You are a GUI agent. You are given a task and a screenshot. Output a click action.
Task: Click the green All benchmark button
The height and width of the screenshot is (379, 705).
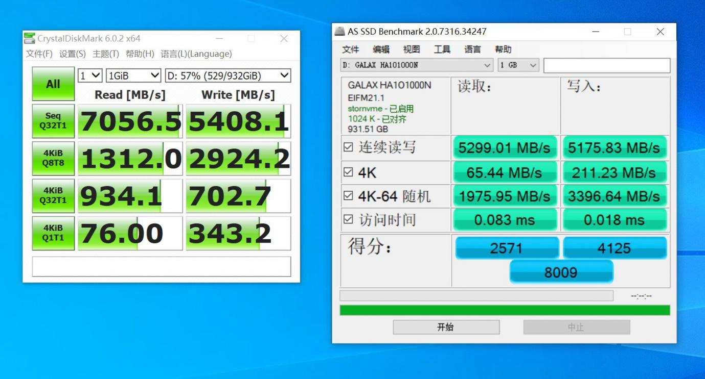point(53,84)
